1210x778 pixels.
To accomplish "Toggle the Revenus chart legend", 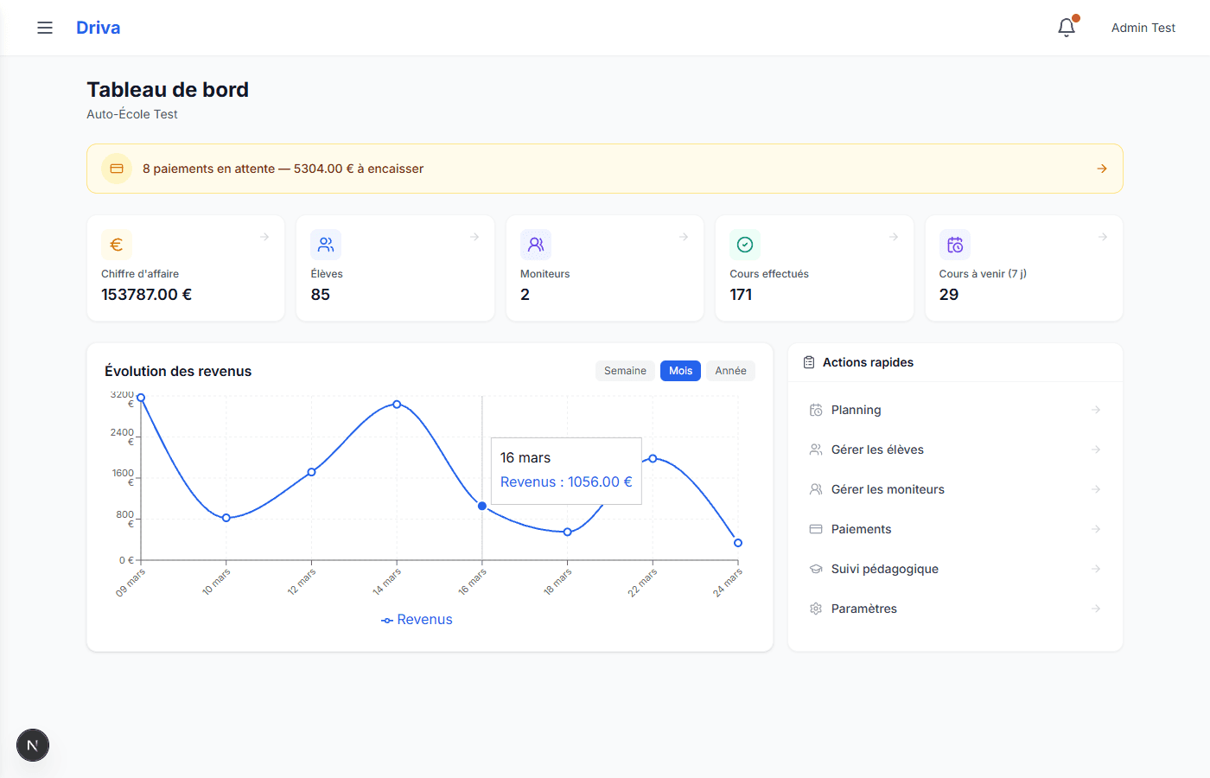I will (x=417, y=620).
